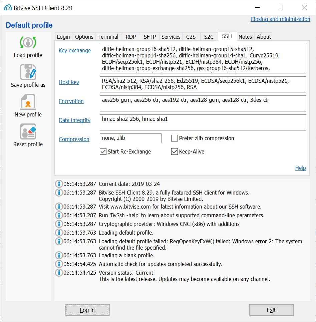Open the SFTP tab
Viewport: 316px width, 322px height.
(150, 37)
